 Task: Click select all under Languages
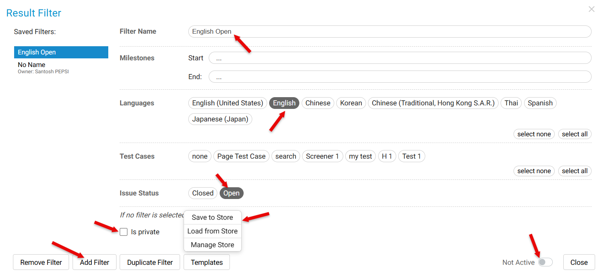click(x=574, y=134)
